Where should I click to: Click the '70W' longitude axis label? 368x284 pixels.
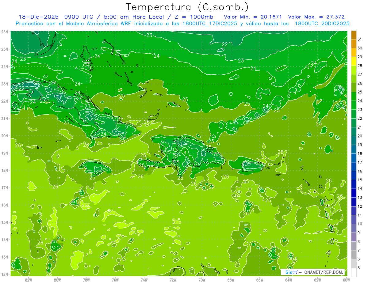[x=202, y=280]
